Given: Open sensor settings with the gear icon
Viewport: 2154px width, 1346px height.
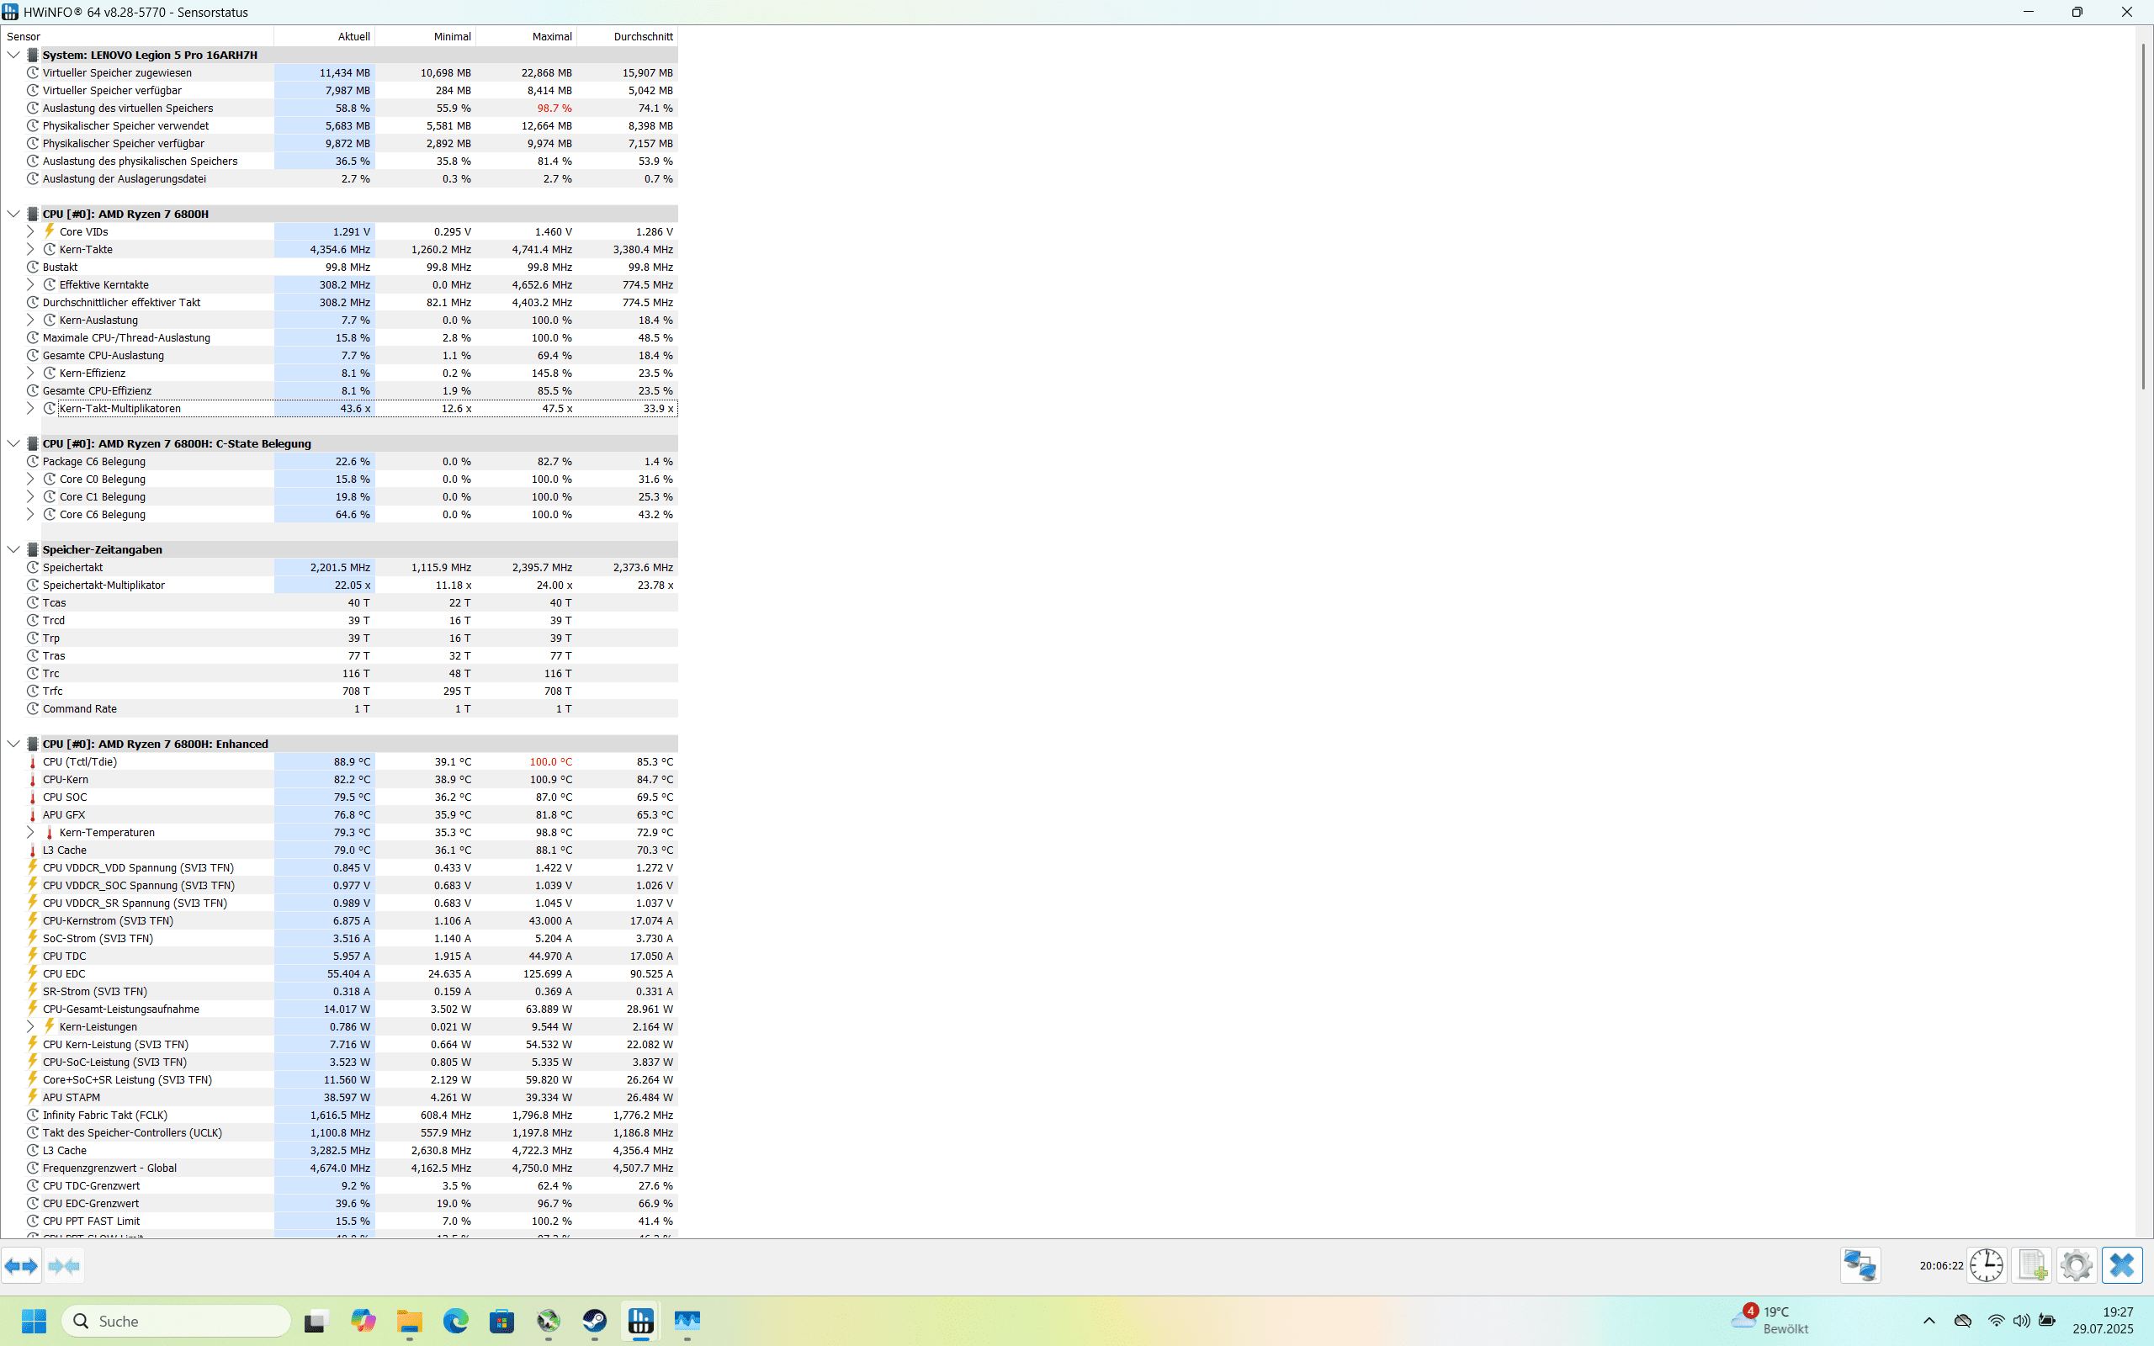Looking at the screenshot, I should point(2076,1265).
